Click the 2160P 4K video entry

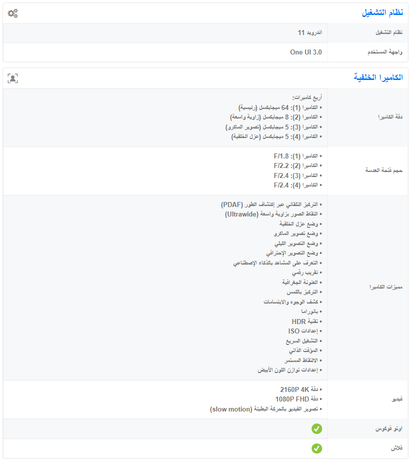tap(299, 389)
